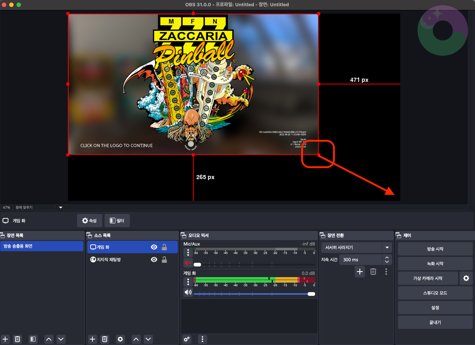Click 가상 카메라 시작 button
Viewport: 475px width, 345px height.
click(428, 278)
